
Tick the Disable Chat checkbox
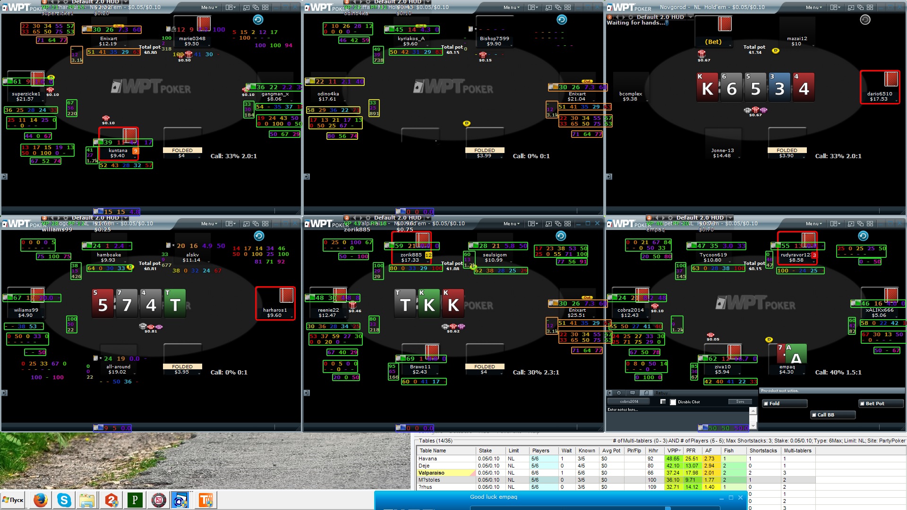pyautogui.click(x=673, y=402)
